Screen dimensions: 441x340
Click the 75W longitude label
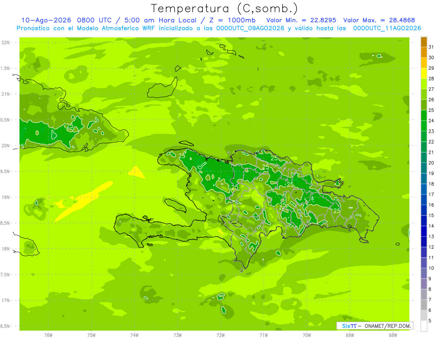pos(92,335)
